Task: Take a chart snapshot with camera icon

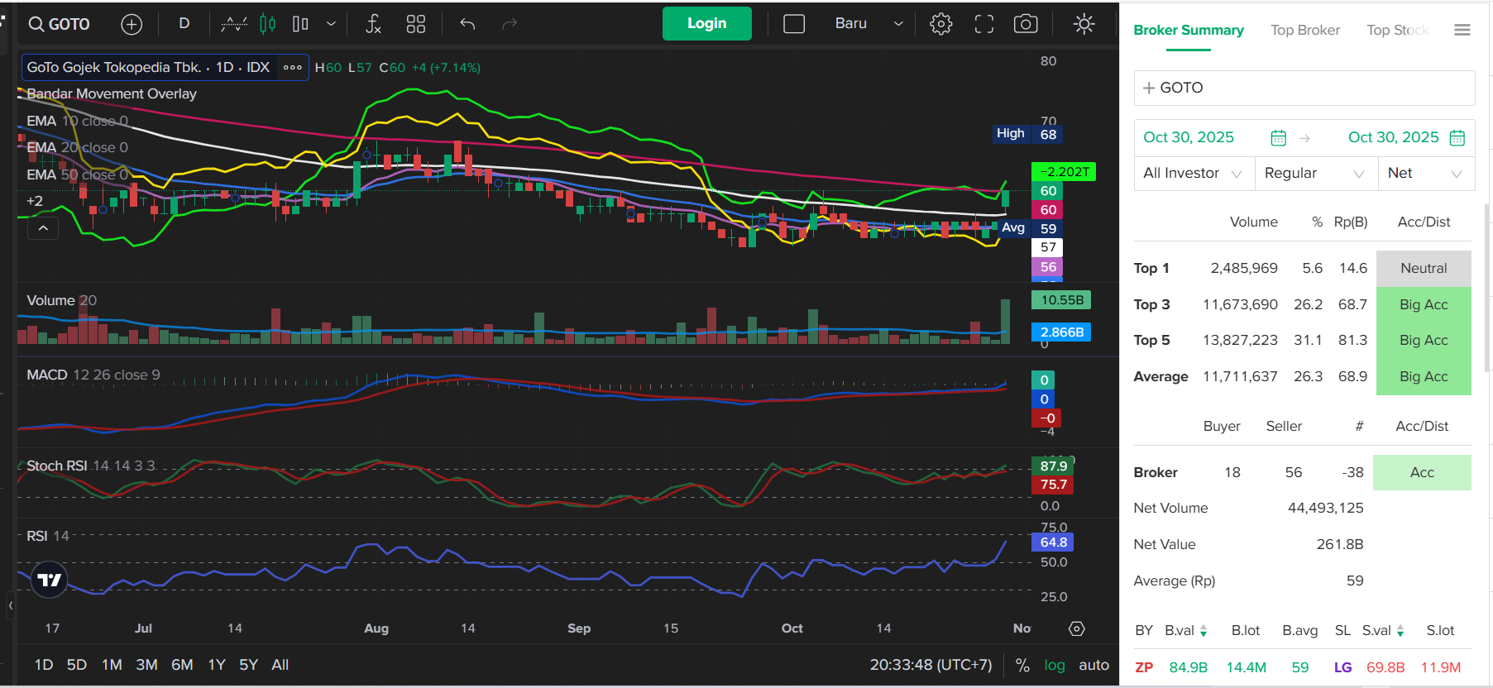Action: click(1026, 24)
